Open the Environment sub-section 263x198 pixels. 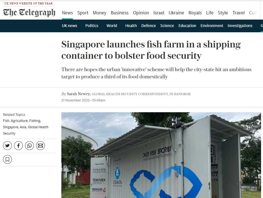(212, 26)
